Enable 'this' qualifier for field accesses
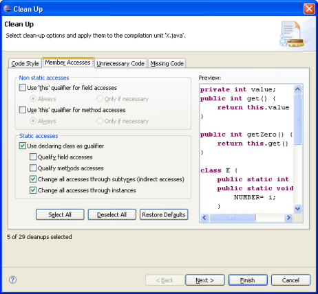318x294 pixels. click(x=23, y=88)
